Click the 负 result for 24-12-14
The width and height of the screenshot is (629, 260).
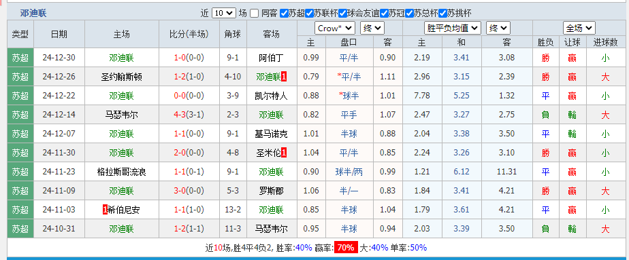click(545, 115)
